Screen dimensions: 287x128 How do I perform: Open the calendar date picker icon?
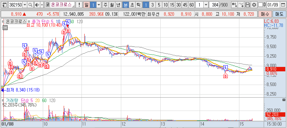point(283,5)
